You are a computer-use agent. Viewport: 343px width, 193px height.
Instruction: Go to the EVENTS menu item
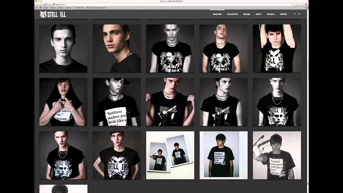coord(284,14)
